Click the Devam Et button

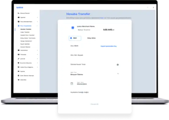94,104
